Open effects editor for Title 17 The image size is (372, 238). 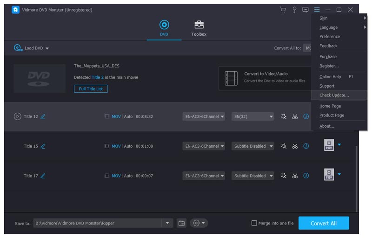click(284, 176)
